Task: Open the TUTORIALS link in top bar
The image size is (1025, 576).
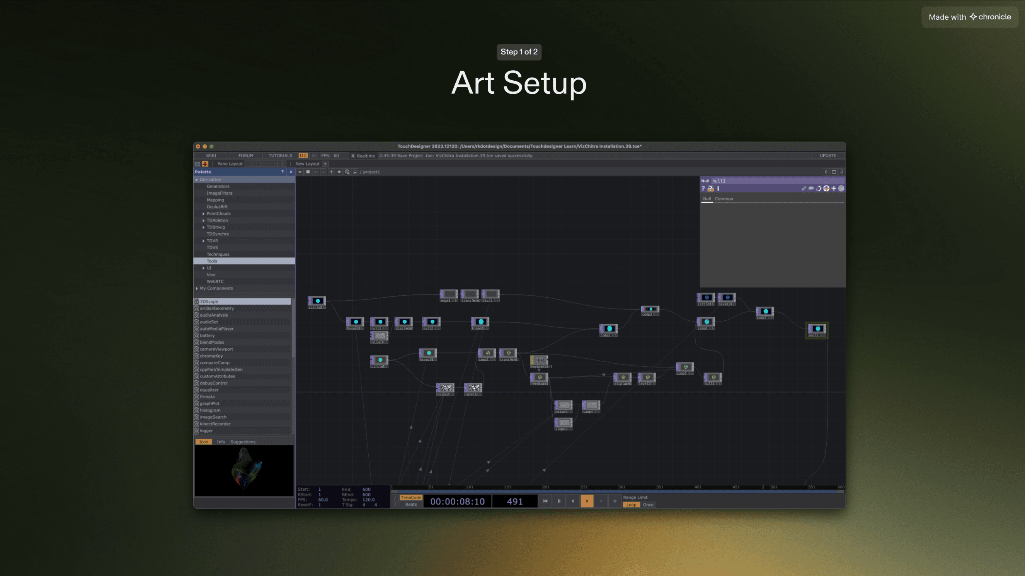Action: pyautogui.click(x=280, y=156)
